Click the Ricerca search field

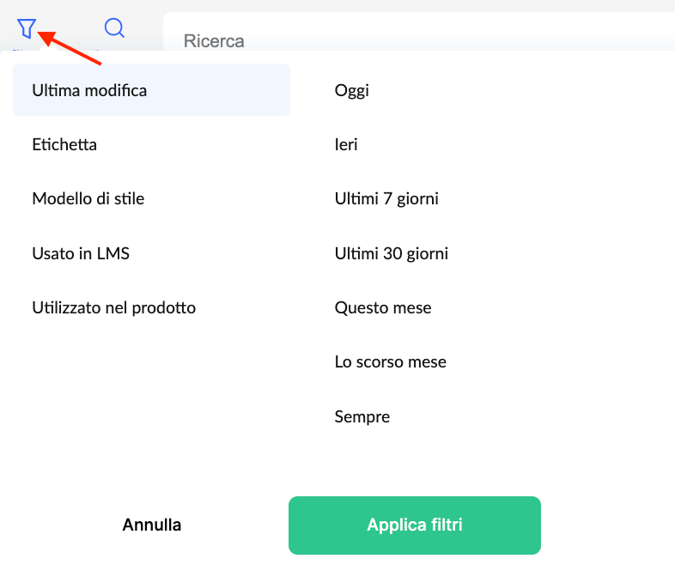tap(412, 40)
